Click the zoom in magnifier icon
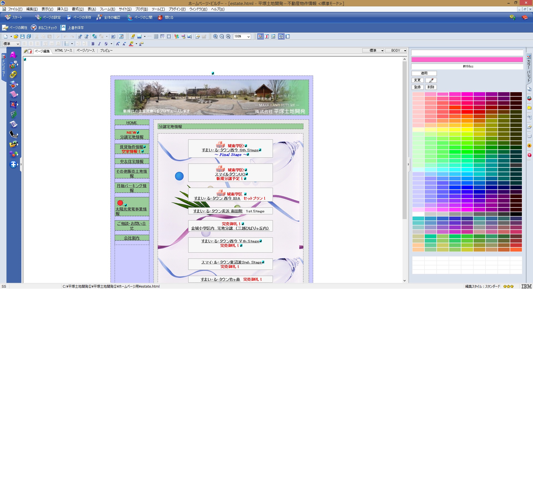The image size is (533, 487). (x=215, y=36)
